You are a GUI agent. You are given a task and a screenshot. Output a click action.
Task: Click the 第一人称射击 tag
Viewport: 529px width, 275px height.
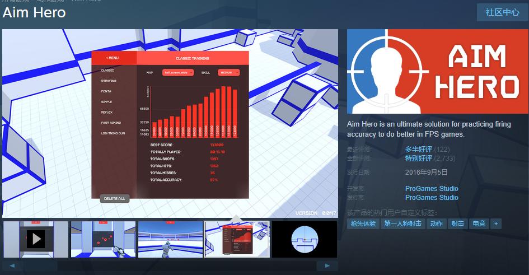click(x=402, y=223)
